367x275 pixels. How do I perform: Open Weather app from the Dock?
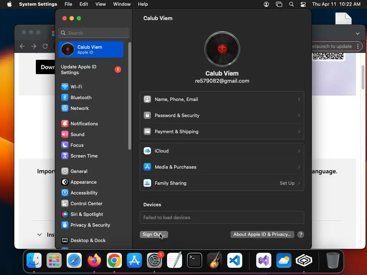[284, 260]
